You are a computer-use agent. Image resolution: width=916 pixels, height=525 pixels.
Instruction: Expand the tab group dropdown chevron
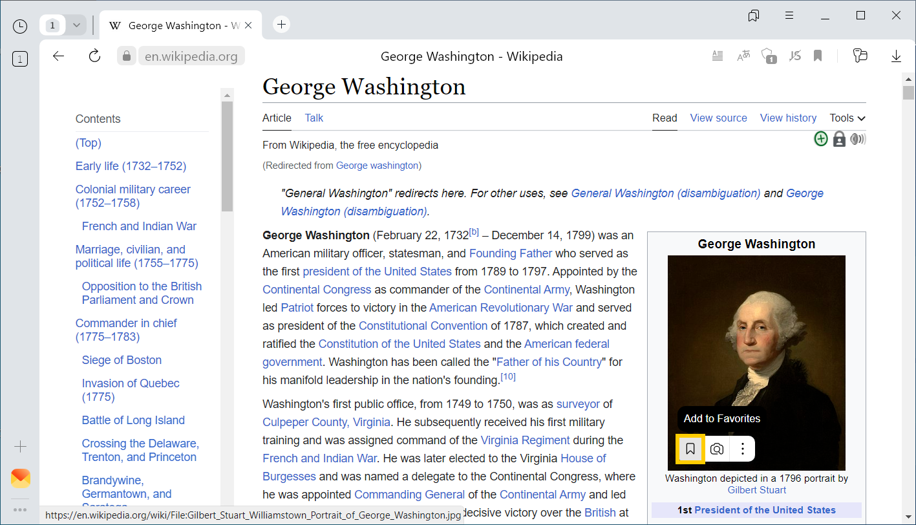pyautogui.click(x=76, y=26)
